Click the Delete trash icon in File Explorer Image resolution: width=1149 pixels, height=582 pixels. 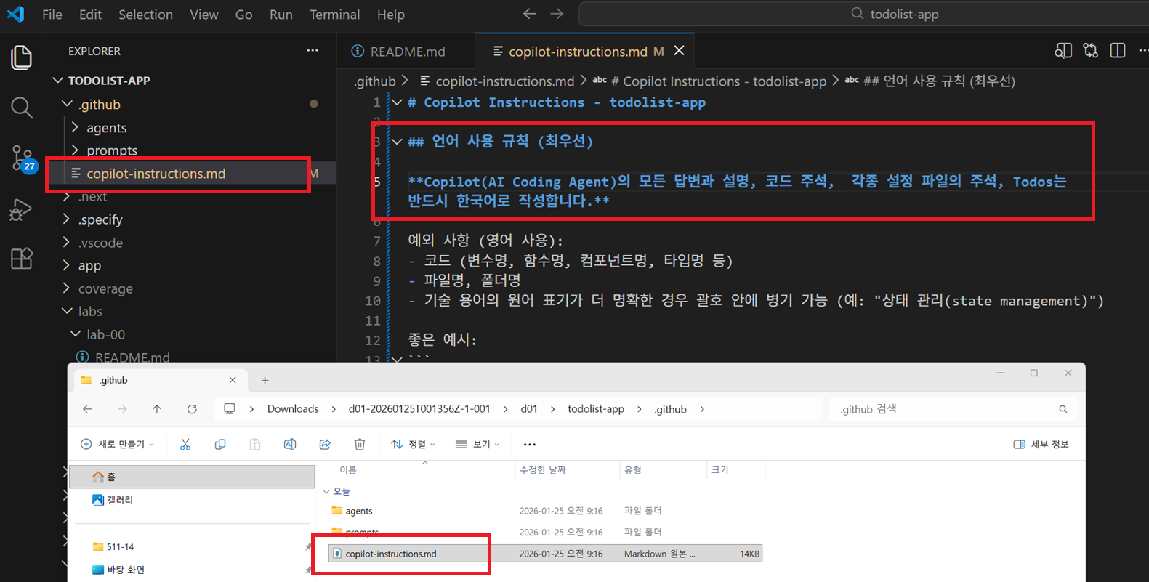point(360,445)
